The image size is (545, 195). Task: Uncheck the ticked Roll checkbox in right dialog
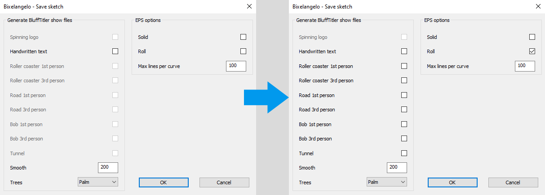(532, 51)
